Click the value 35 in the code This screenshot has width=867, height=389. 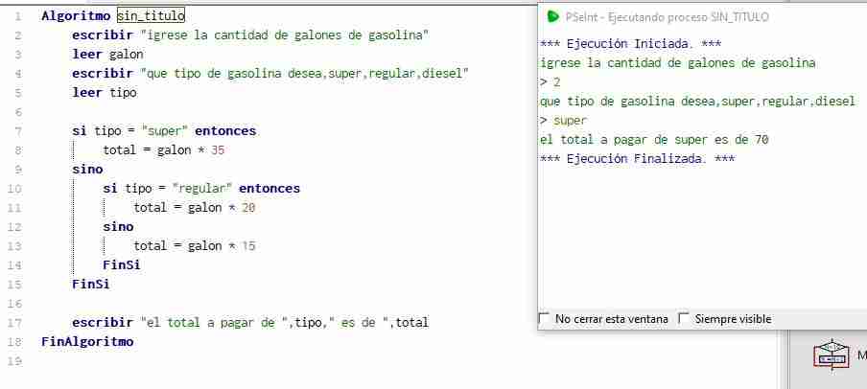[x=218, y=150]
